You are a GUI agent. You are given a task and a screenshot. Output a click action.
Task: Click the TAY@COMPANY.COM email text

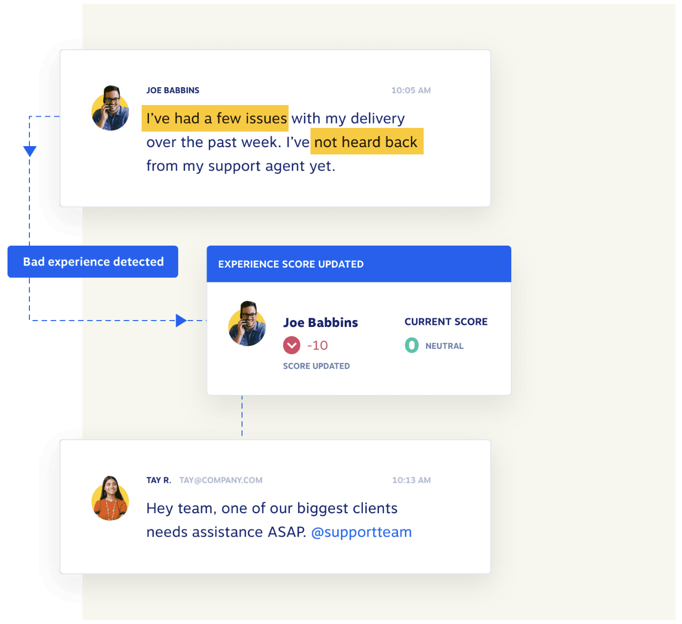(x=221, y=480)
